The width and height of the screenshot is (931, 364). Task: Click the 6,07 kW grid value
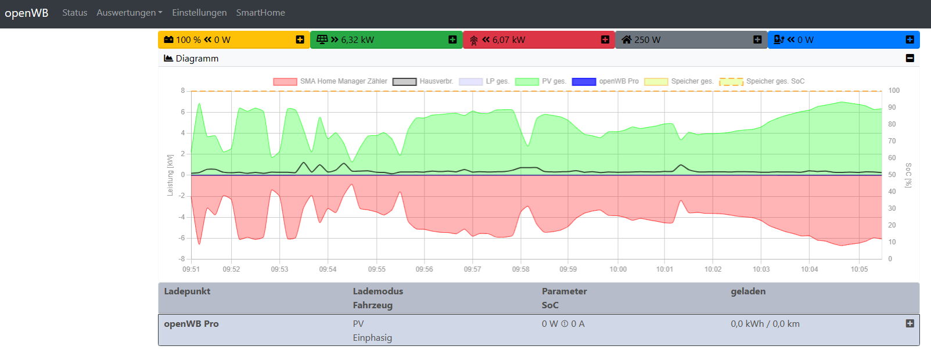(x=509, y=39)
